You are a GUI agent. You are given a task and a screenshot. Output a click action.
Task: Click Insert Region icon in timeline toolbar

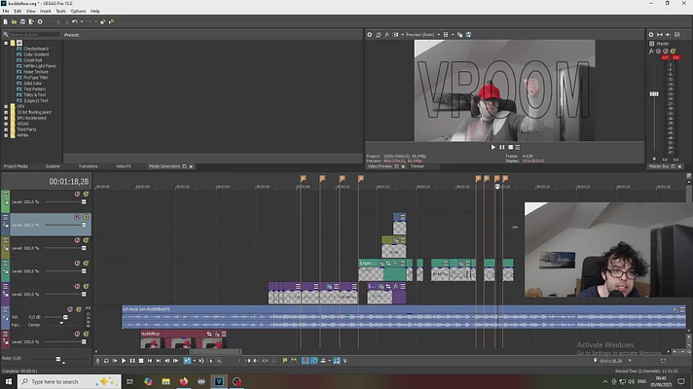click(294, 361)
